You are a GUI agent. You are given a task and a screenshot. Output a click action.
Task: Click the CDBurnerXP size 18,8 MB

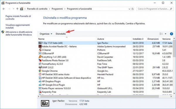pyautogui.click(x=156, y=53)
